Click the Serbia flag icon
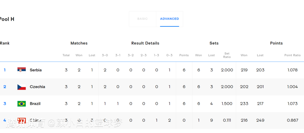The width and height of the screenshot is (304, 133). [x=21, y=70]
